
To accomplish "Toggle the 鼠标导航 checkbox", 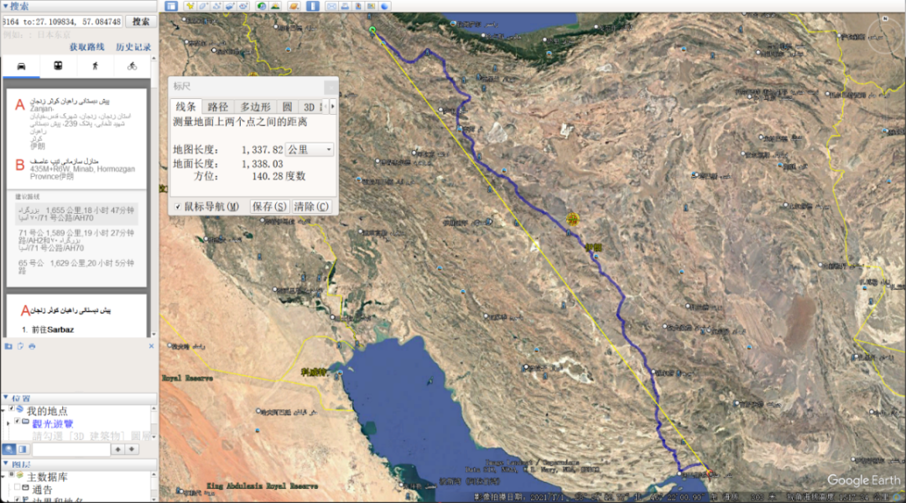I will click(178, 206).
